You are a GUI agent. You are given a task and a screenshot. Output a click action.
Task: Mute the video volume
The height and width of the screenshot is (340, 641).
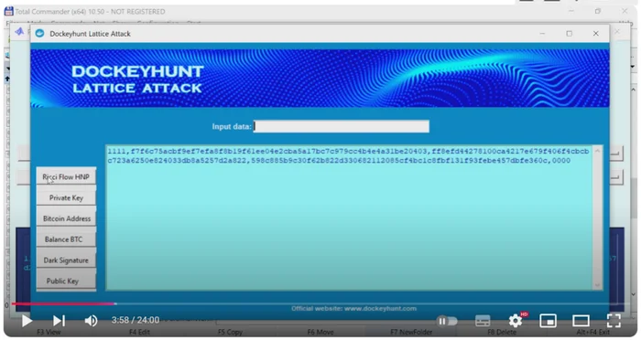(x=91, y=321)
